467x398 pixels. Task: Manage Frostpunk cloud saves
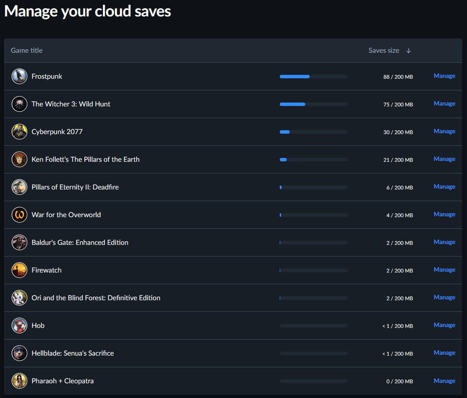click(444, 76)
